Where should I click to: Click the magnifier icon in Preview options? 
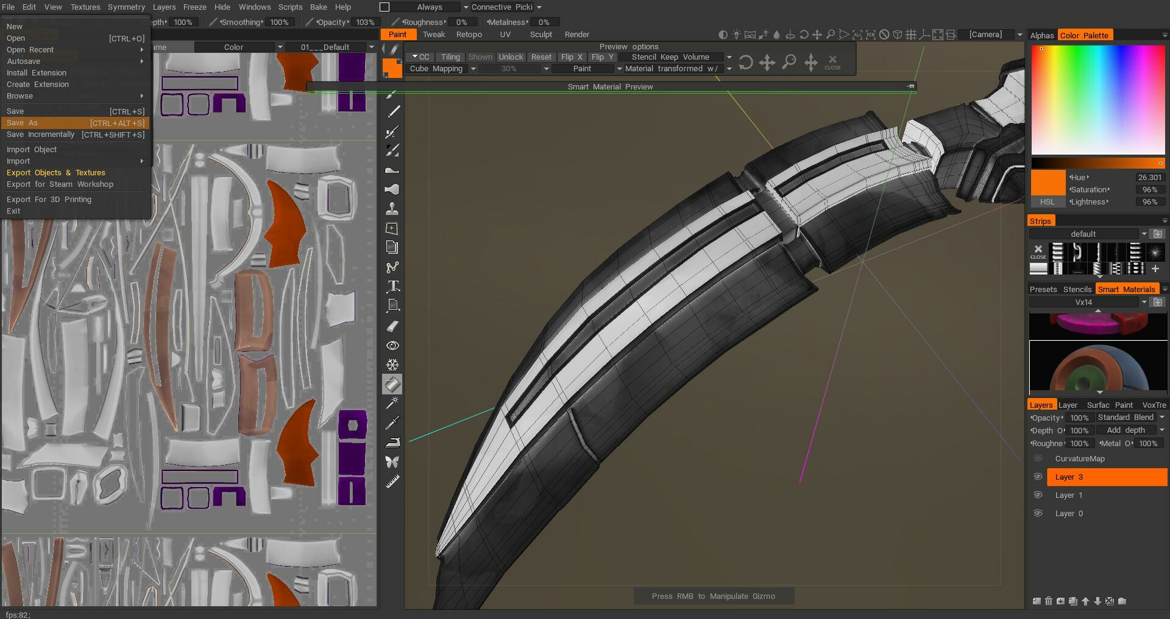tap(789, 62)
